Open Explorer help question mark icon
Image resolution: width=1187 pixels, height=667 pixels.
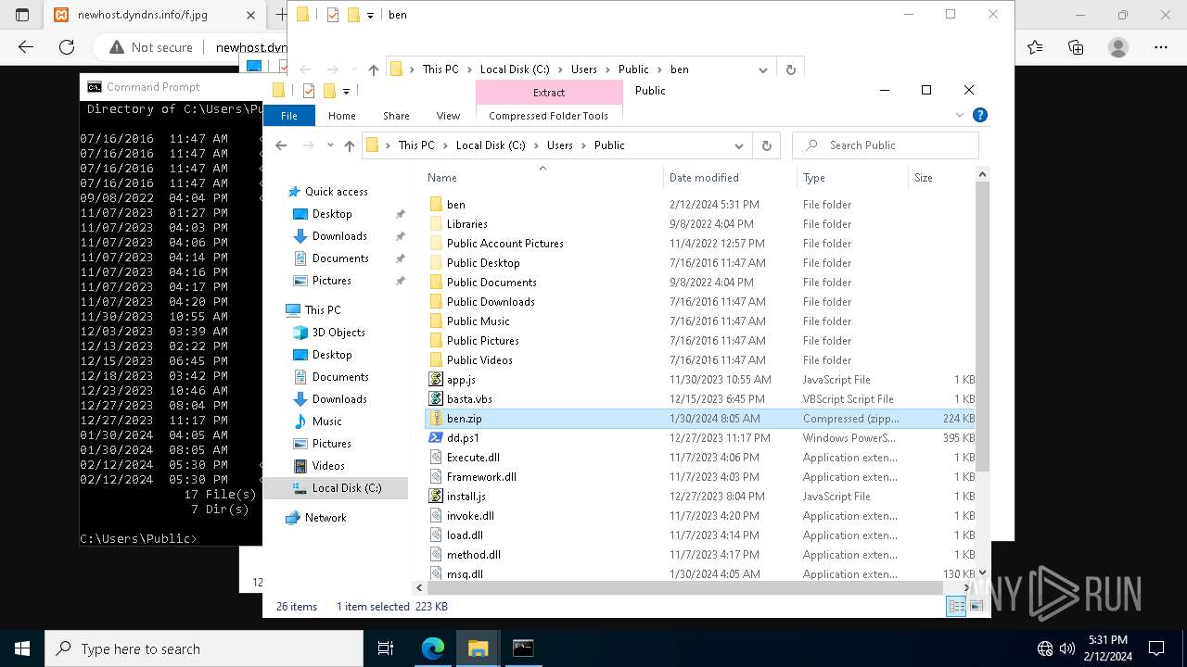980,116
